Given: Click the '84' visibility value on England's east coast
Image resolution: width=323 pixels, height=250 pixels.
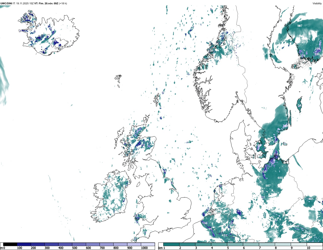Looking at the screenshot, I should (165, 171).
